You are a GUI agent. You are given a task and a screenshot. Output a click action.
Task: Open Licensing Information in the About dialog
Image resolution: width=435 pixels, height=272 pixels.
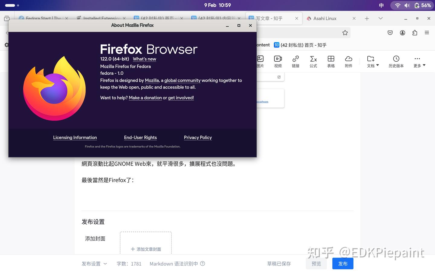(x=75, y=138)
